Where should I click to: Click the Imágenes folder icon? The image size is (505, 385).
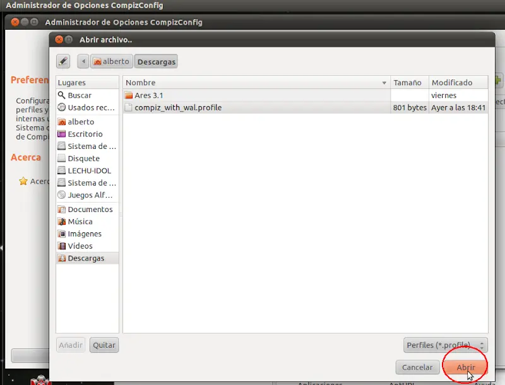click(x=61, y=234)
